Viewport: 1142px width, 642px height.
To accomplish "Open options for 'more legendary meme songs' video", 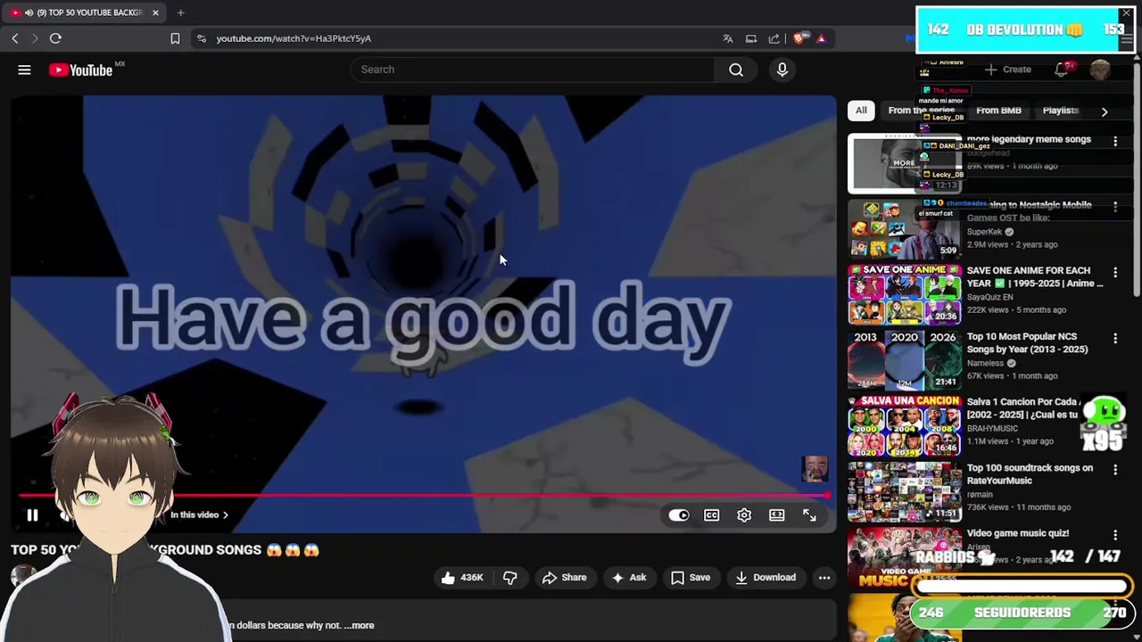I will point(1115,141).
